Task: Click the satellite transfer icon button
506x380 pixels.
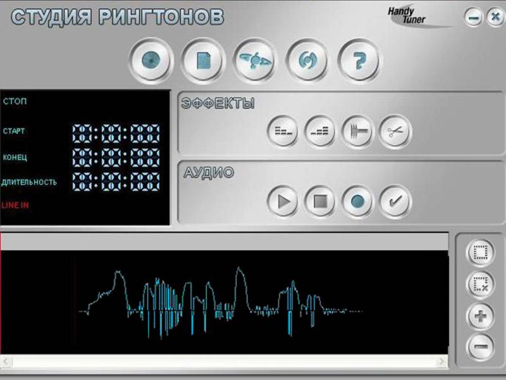Action: (x=254, y=61)
